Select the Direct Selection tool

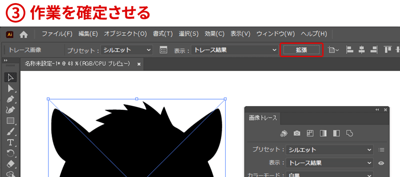[x=11, y=88]
